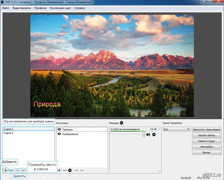224x180 pixels.
Task: Click the Источники panel label
Action: 62,123
